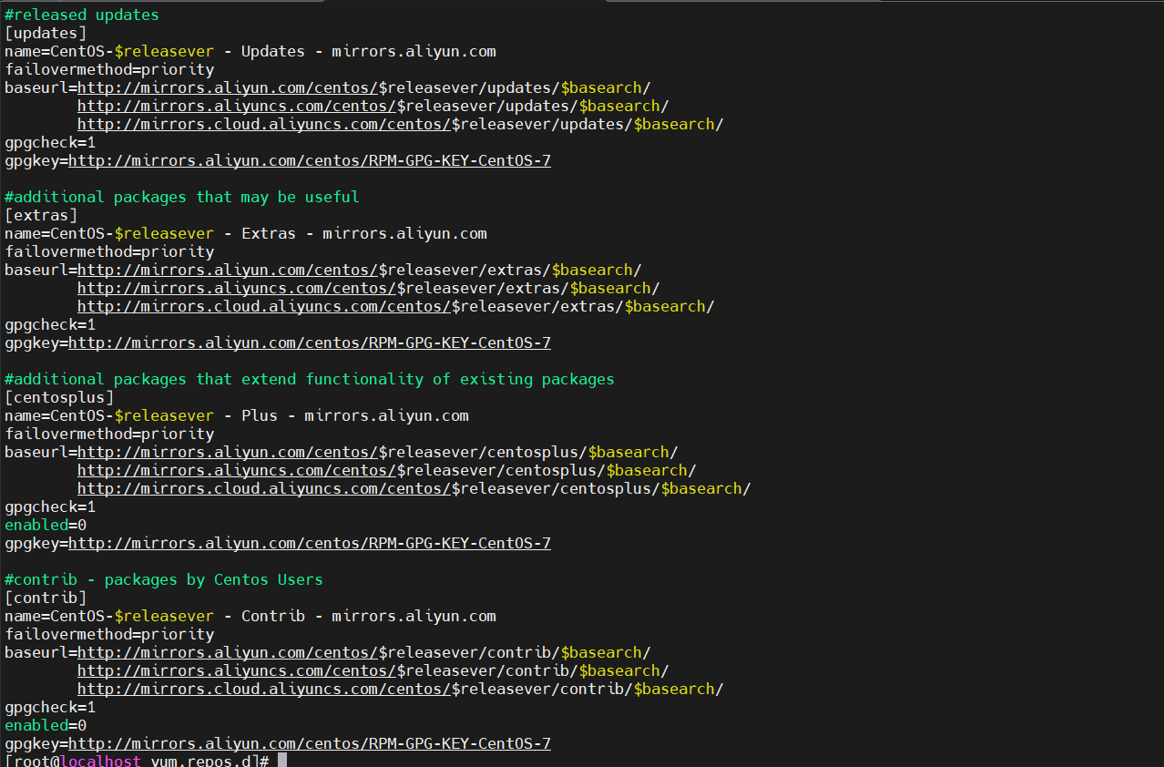Click the '#additional packages that may be useful' comment

click(x=182, y=197)
